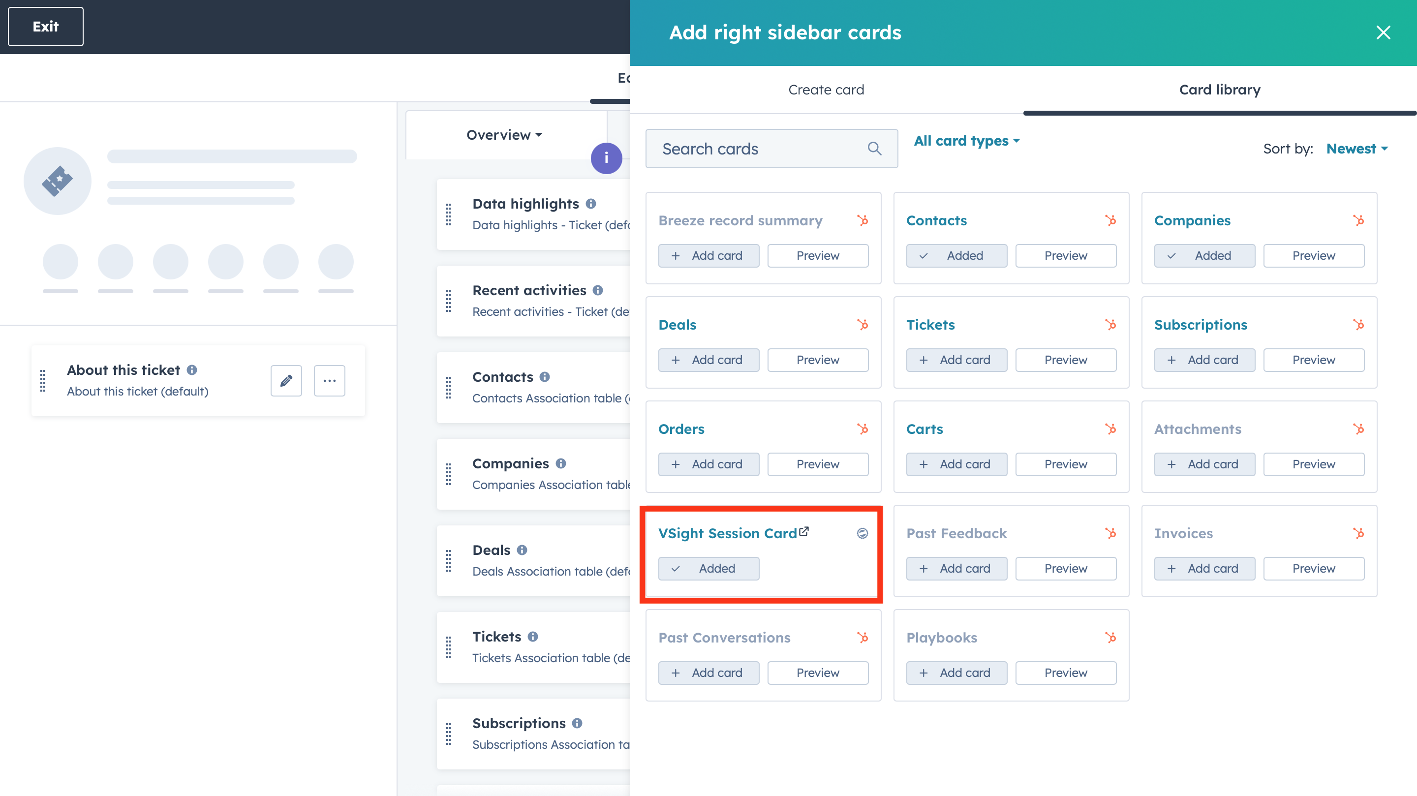Image resolution: width=1417 pixels, height=796 pixels.
Task: Add the Breeze record summary card
Action: [x=708, y=256]
